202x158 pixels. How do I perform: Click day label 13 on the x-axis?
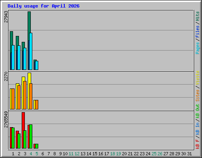click(x=83, y=154)
